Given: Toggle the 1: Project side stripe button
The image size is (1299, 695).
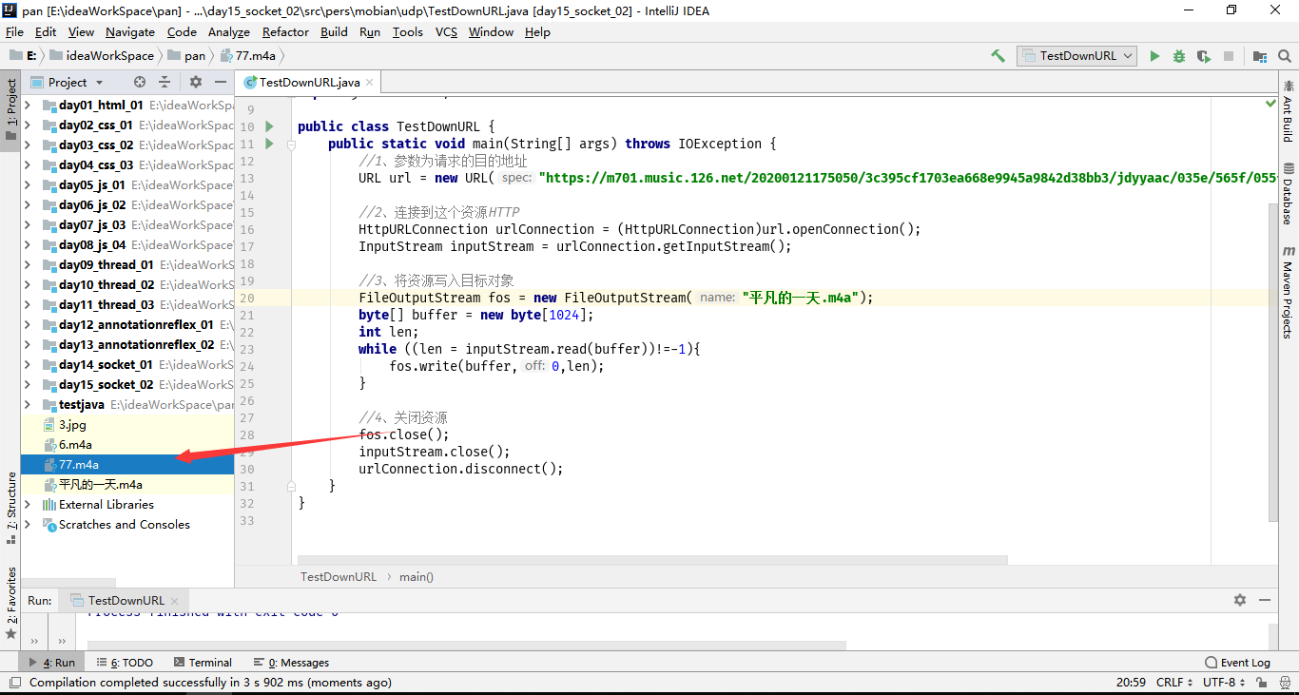Looking at the screenshot, I should [x=10, y=109].
